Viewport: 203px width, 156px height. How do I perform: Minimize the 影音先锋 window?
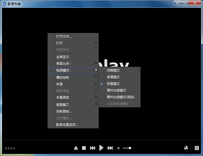178,3
